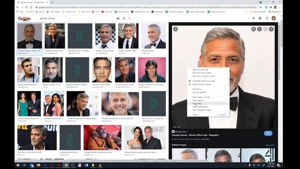Choose 'Search Google for image'
This screenshot has height=169, width=300.
pos(208,110)
